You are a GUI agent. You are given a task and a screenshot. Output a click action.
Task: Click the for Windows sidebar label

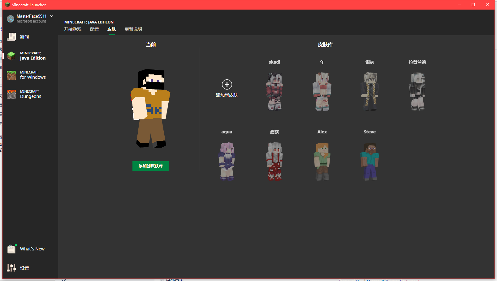click(33, 77)
